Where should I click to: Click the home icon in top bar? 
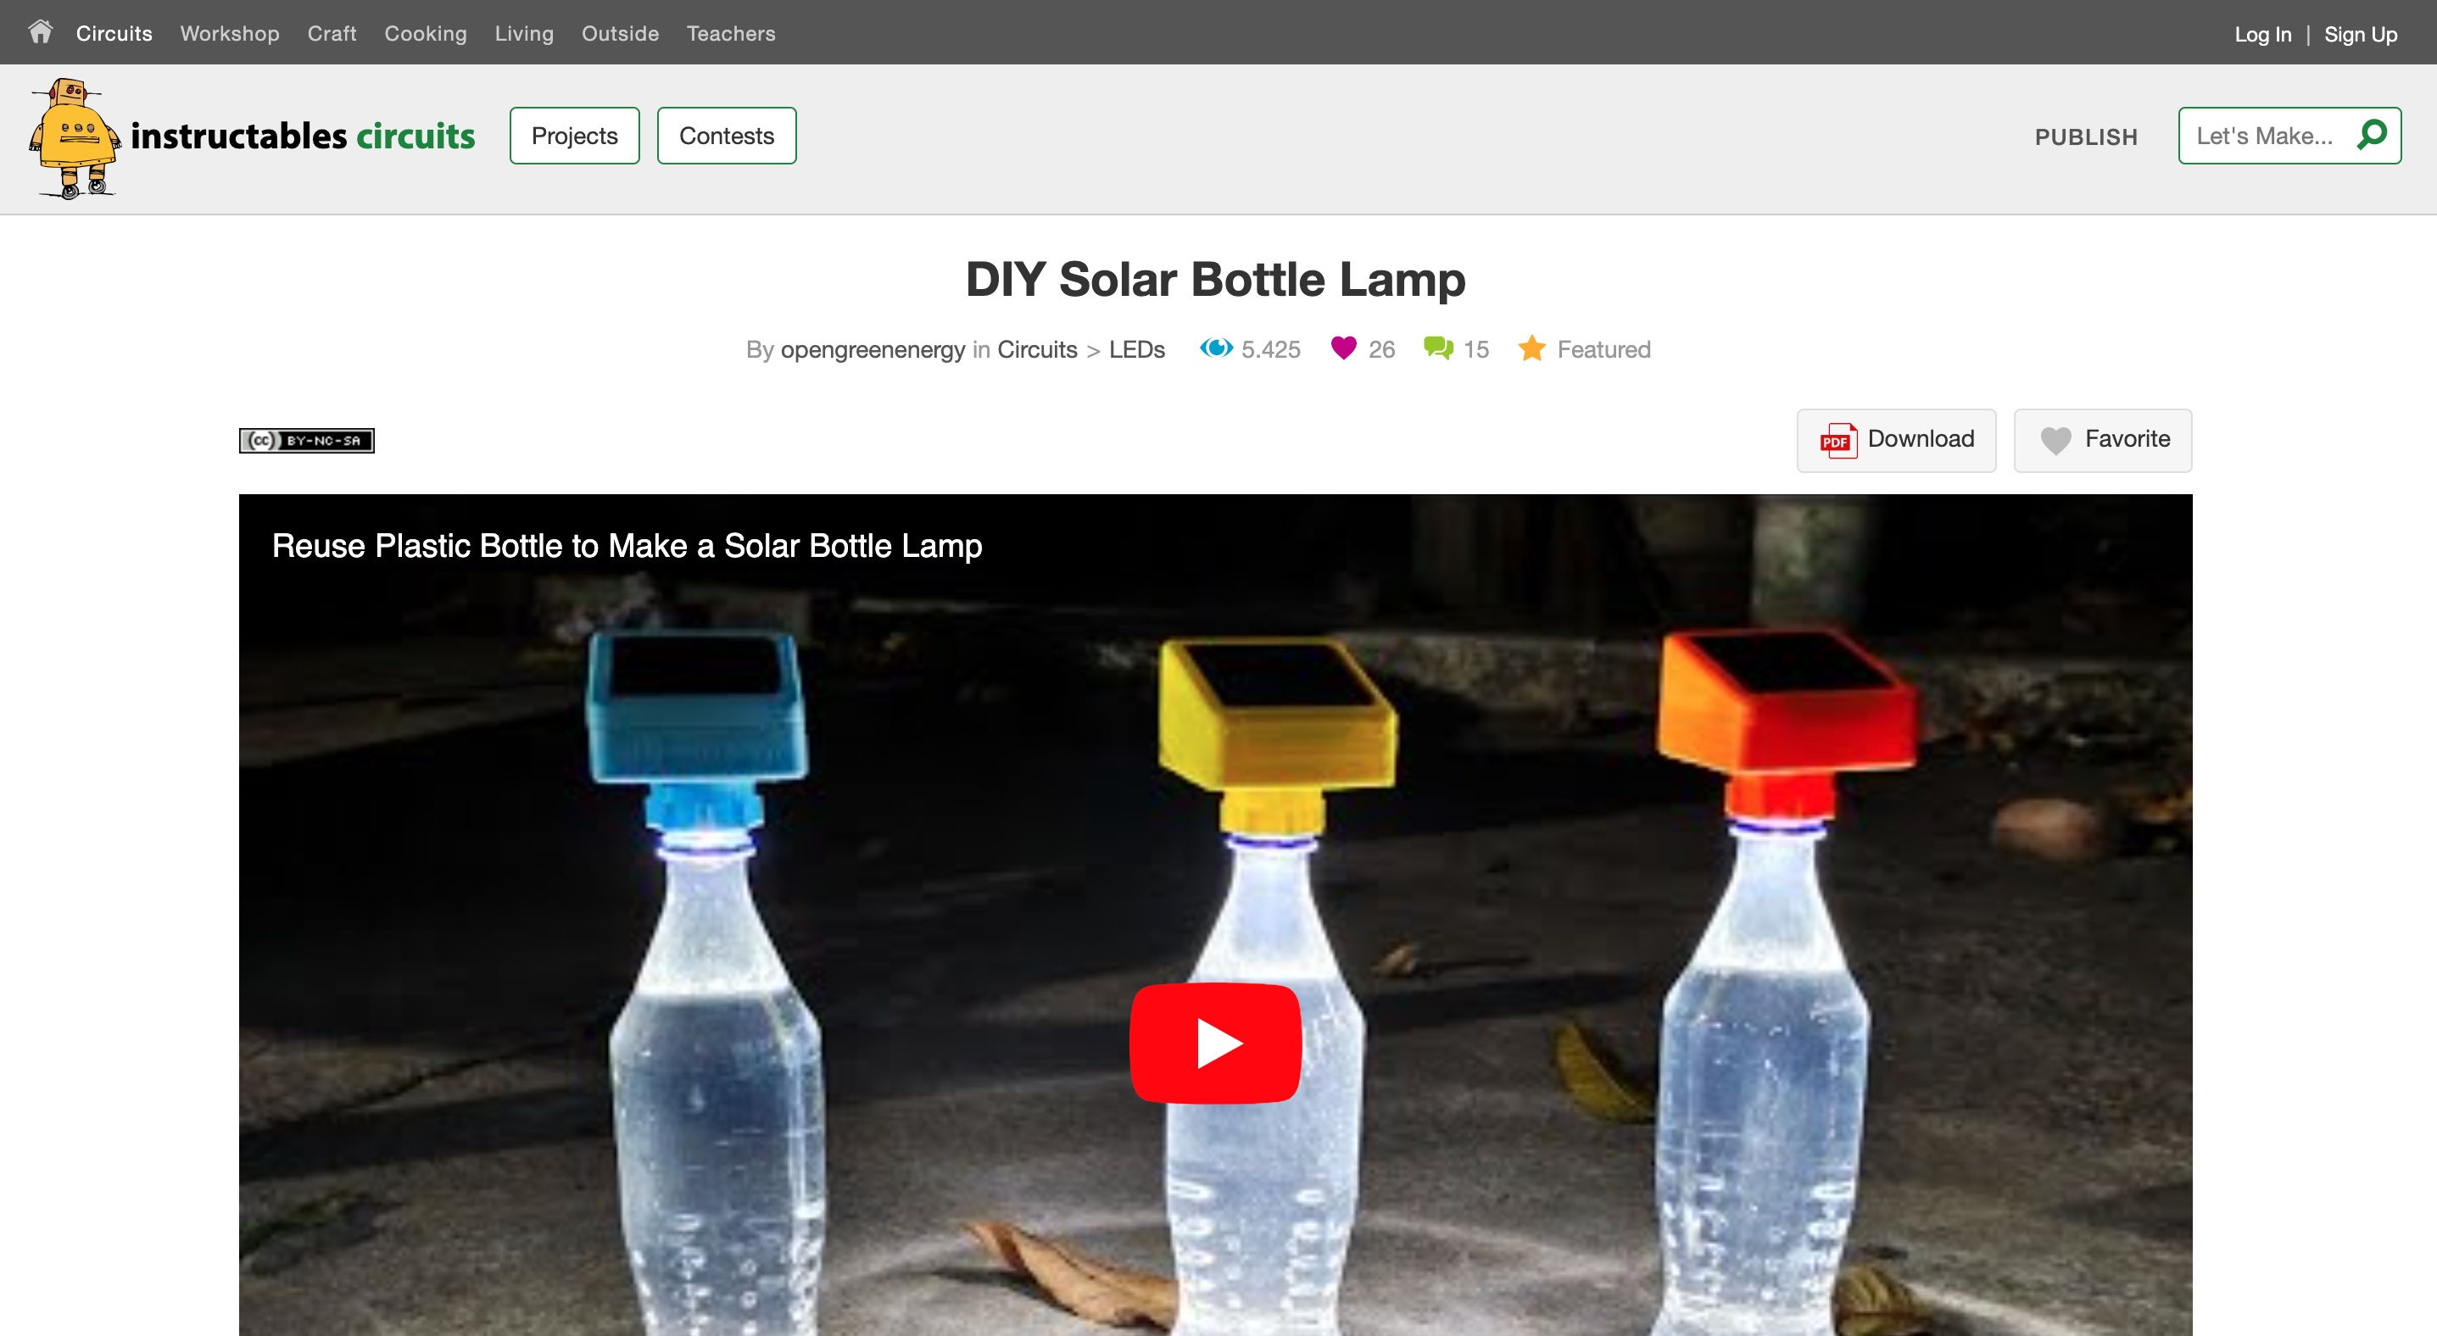click(x=40, y=33)
